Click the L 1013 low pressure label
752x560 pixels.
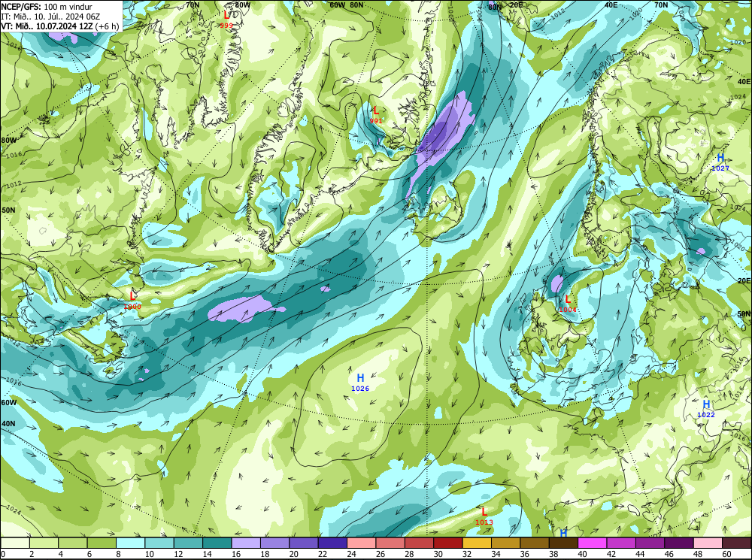484,516
